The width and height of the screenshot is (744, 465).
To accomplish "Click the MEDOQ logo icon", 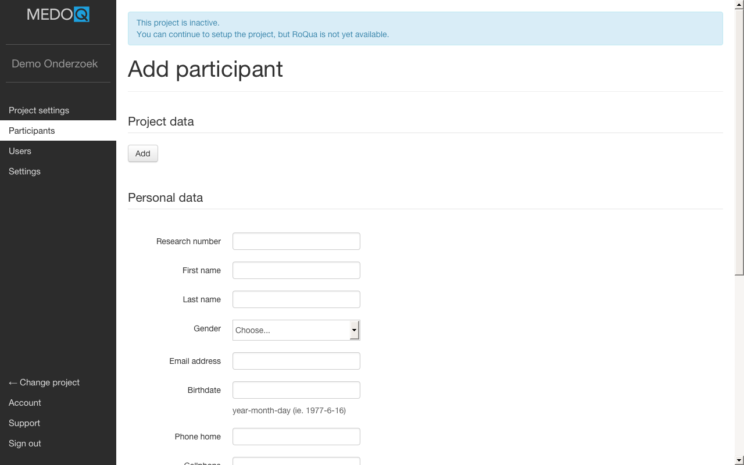I will (58, 15).
